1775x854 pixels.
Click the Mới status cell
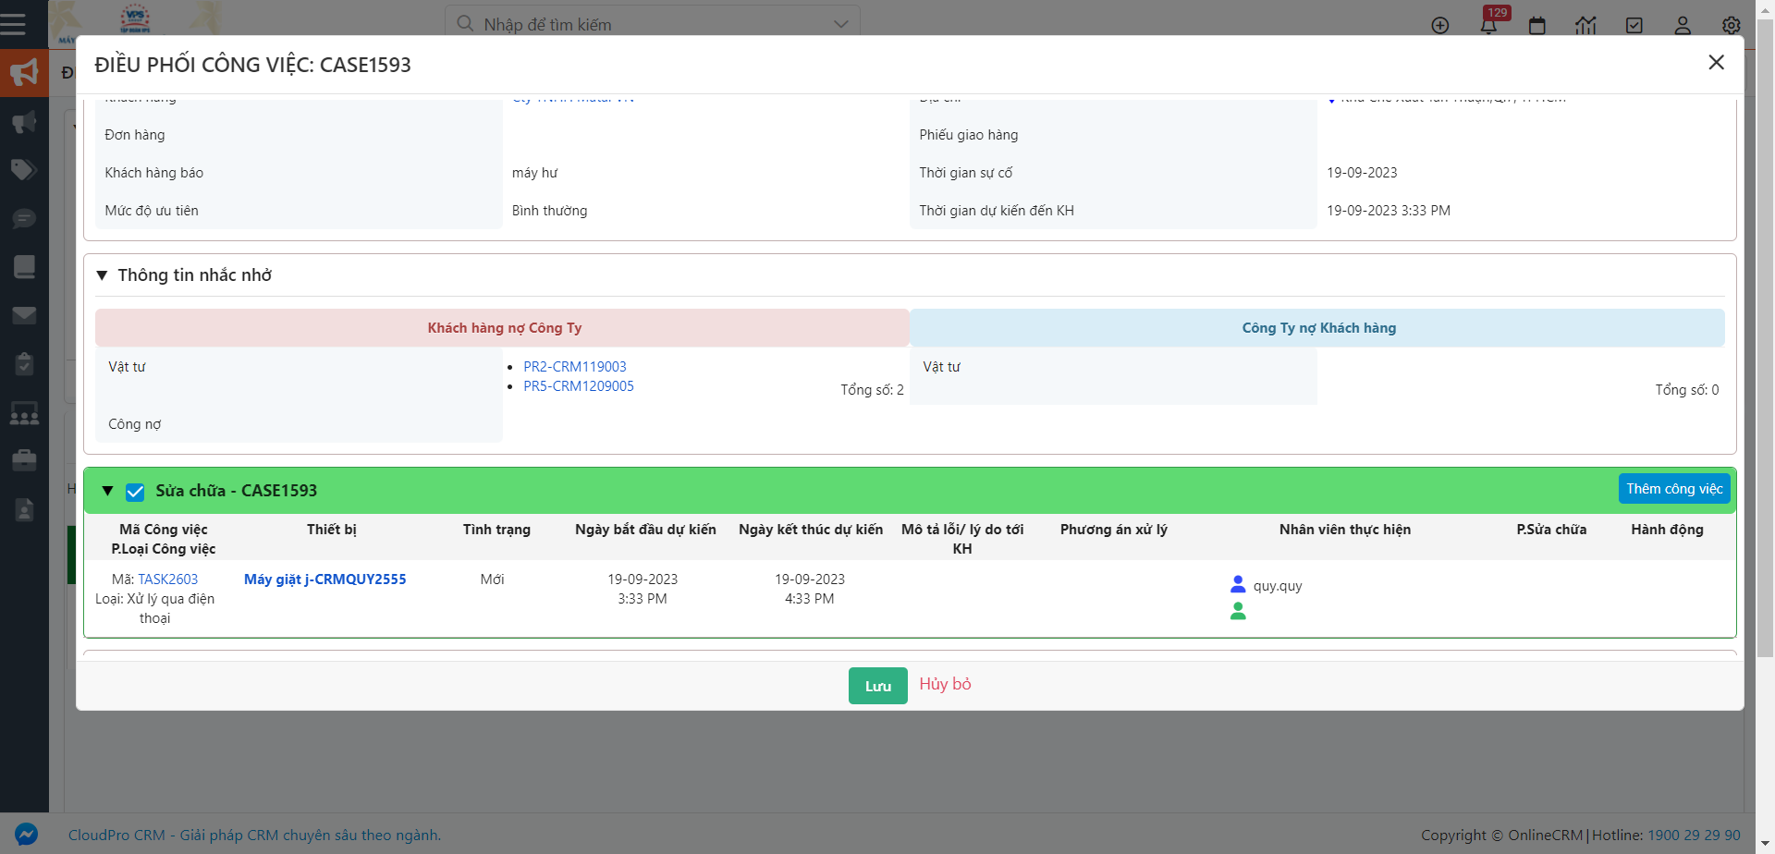click(493, 579)
